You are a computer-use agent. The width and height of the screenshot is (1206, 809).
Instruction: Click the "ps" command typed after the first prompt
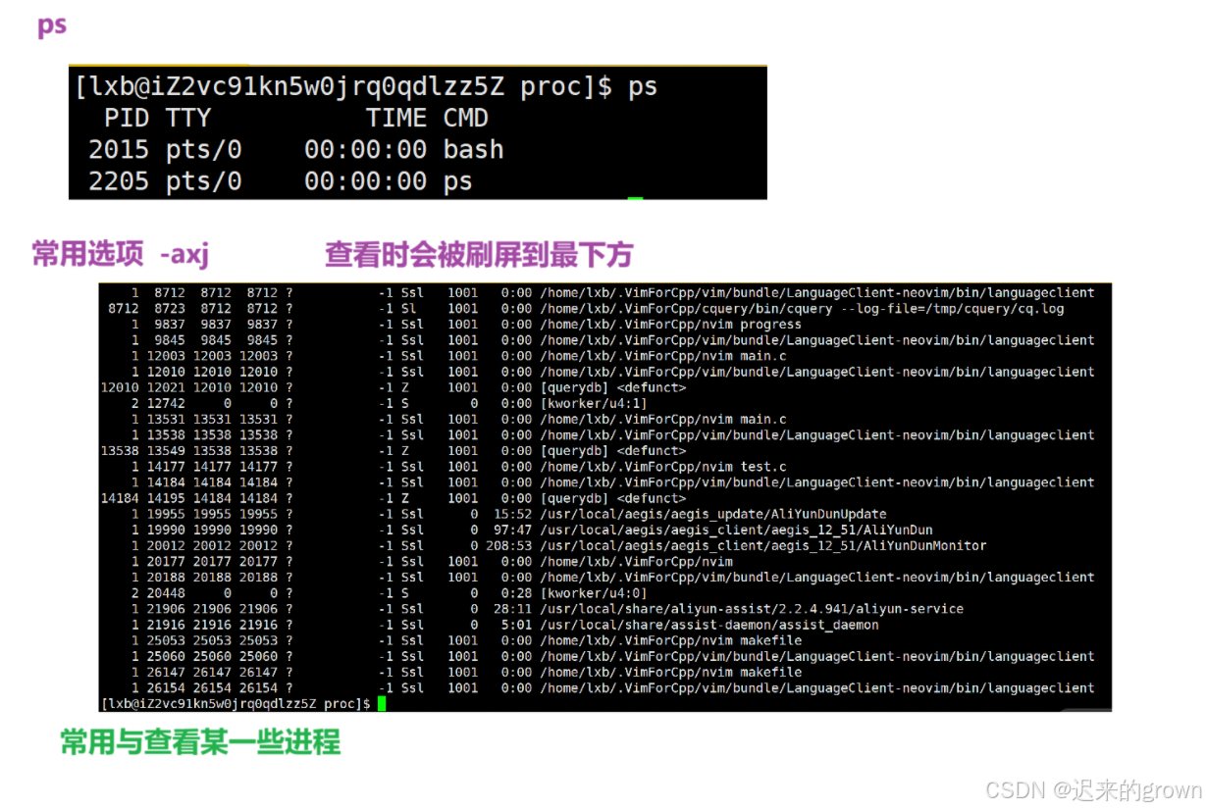(643, 88)
